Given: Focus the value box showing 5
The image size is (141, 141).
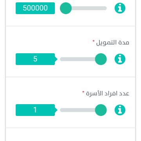Looking at the screenshot, I should pos(35,59).
